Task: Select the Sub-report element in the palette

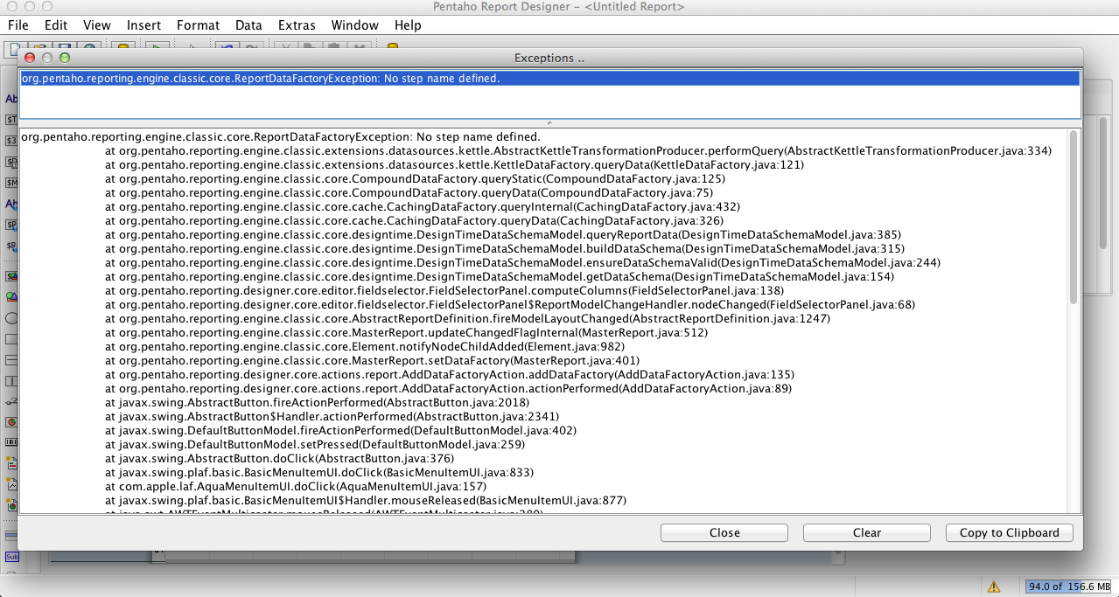Action: [x=11, y=557]
